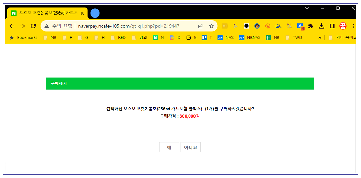Image resolution: width=361 pixels, height=178 pixels.
Task: Reload the page with the refresh icon
Action: pyautogui.click(x=33, y=26)
